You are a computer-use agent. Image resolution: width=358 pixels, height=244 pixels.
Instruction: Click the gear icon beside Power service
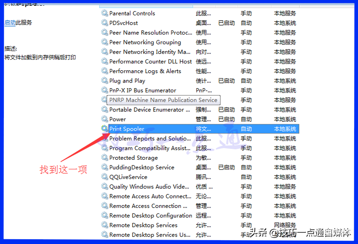click(x=105, y=119)
